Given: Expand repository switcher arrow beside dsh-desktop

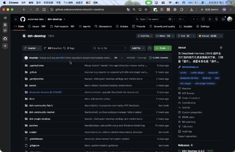Looking at the screenshot, I should [64, 19].
